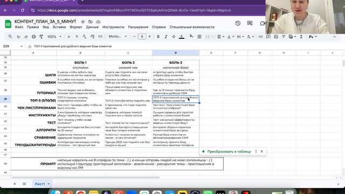Open the Файл menu
This screenshot has width=345, height=194.
click(x=19, y=27)
